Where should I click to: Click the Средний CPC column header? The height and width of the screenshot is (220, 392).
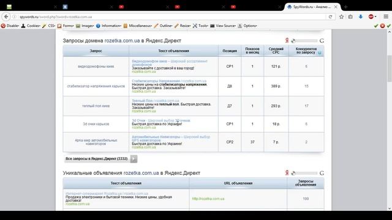coord(276,51)
